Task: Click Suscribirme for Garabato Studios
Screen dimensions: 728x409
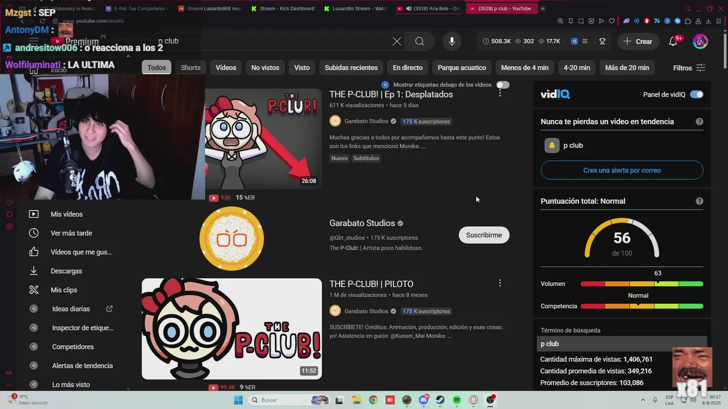Action: 484,235
